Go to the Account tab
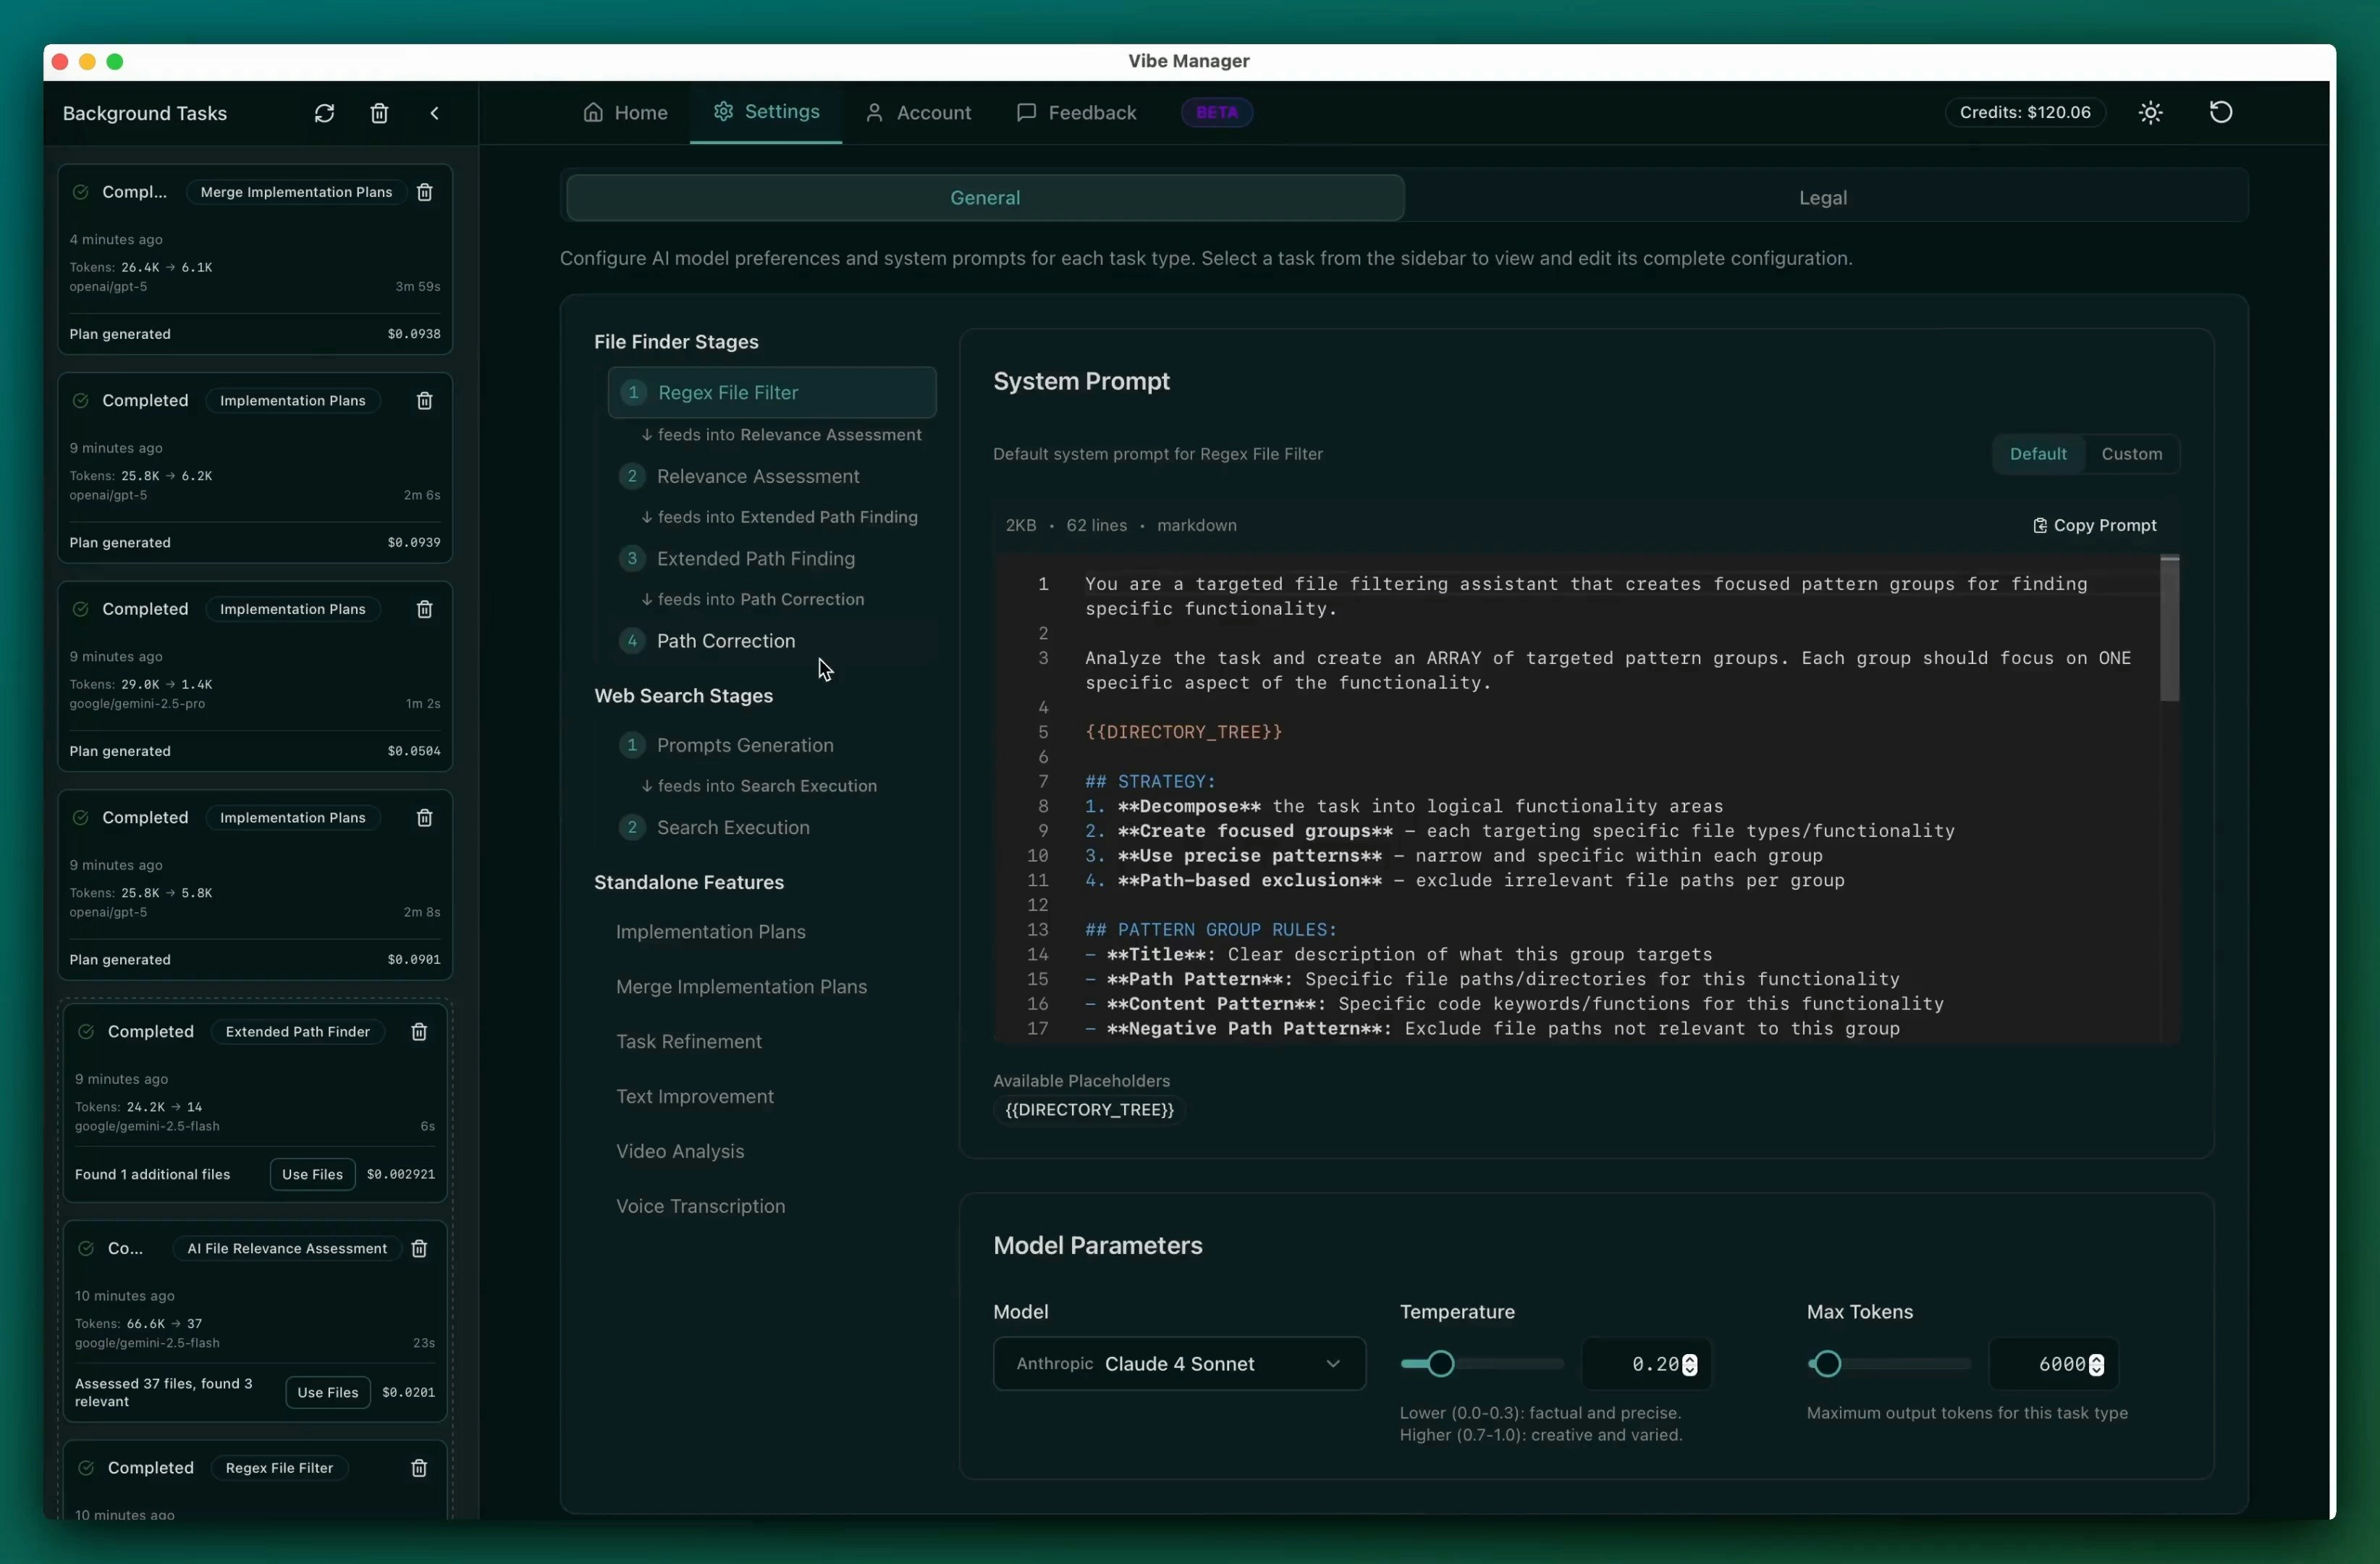 tap(918, 112)
